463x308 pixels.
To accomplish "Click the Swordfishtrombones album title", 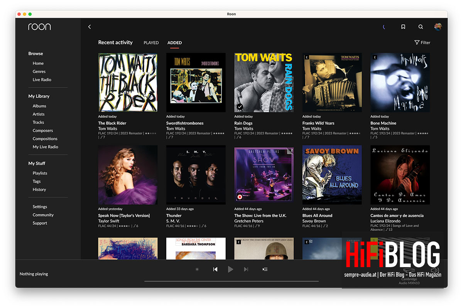I will [x=185, y=123].
